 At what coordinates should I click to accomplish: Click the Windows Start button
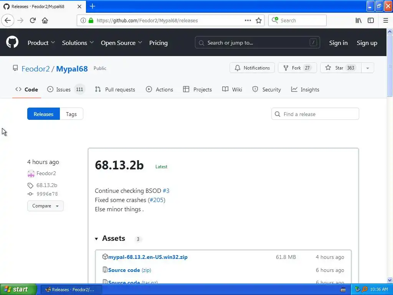(18, 289)
